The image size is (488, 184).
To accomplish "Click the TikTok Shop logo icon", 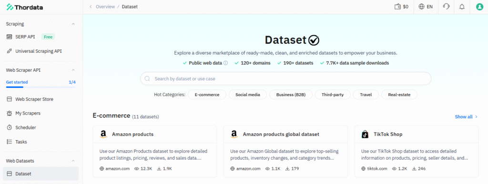I will 366,135.
